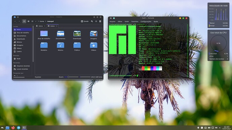
Task: Click the Dividir split view button
Action: [x=85, y=21]
